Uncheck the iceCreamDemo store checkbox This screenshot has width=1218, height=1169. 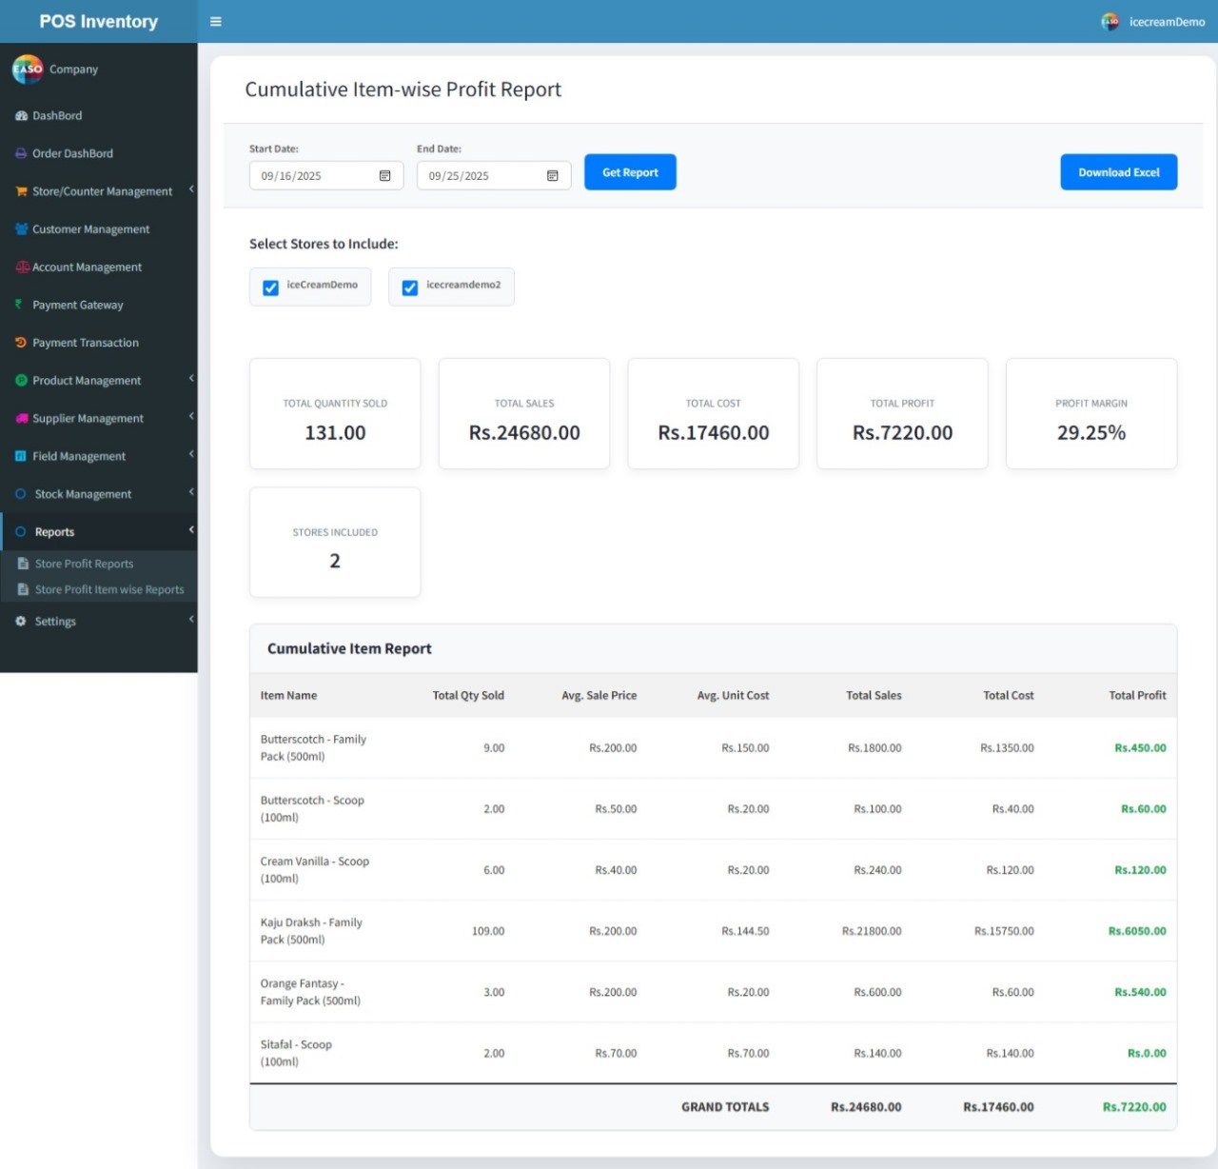[270, 287]
